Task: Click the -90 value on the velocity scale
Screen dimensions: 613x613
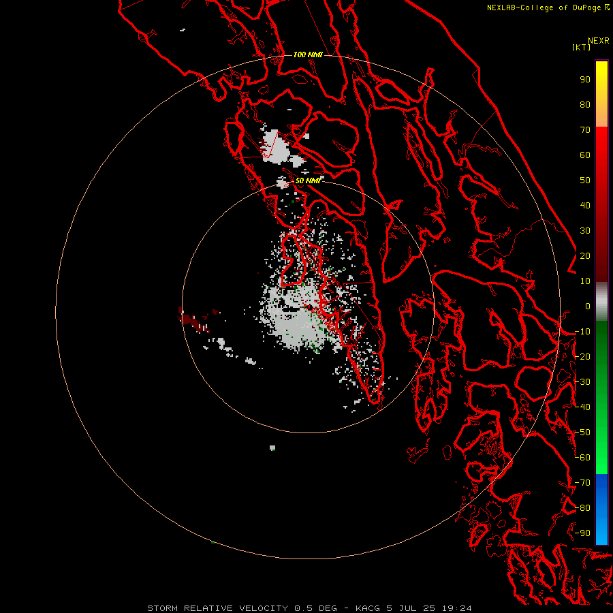Action: 583,533
